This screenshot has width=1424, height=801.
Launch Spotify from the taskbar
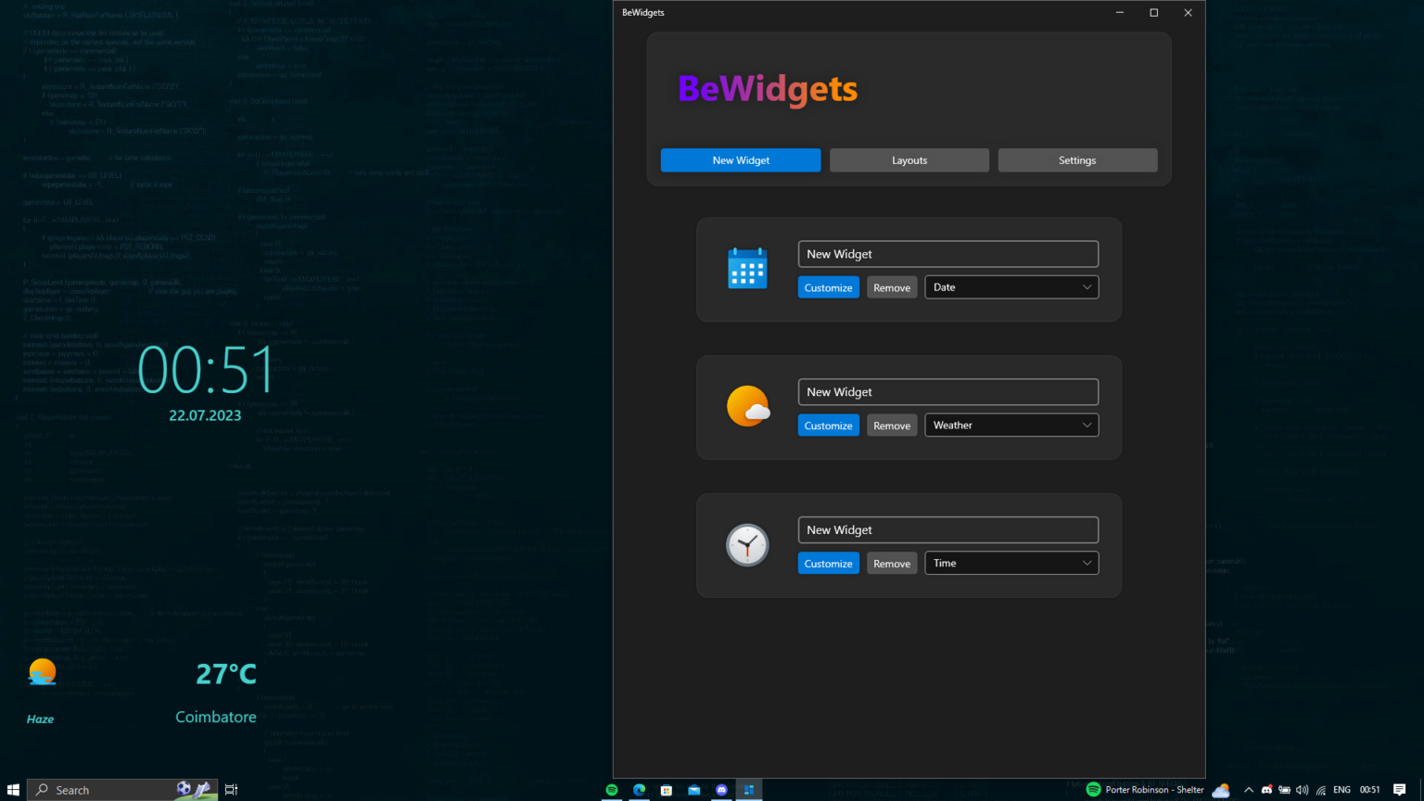611,789
